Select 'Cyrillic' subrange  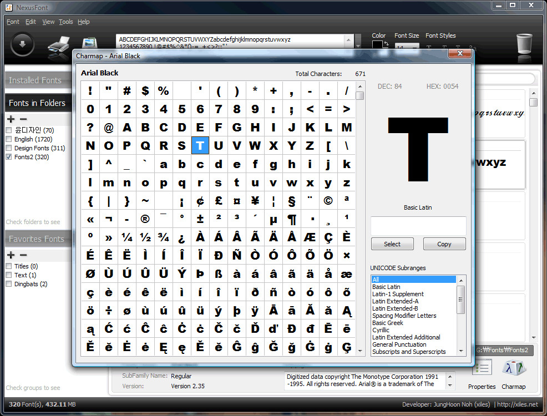[x=413, y=330]
